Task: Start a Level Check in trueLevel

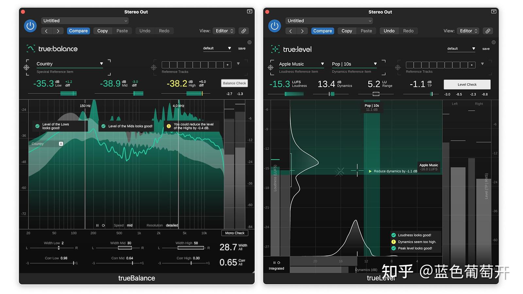Action: pyautogui.click(x=467, y=84)
